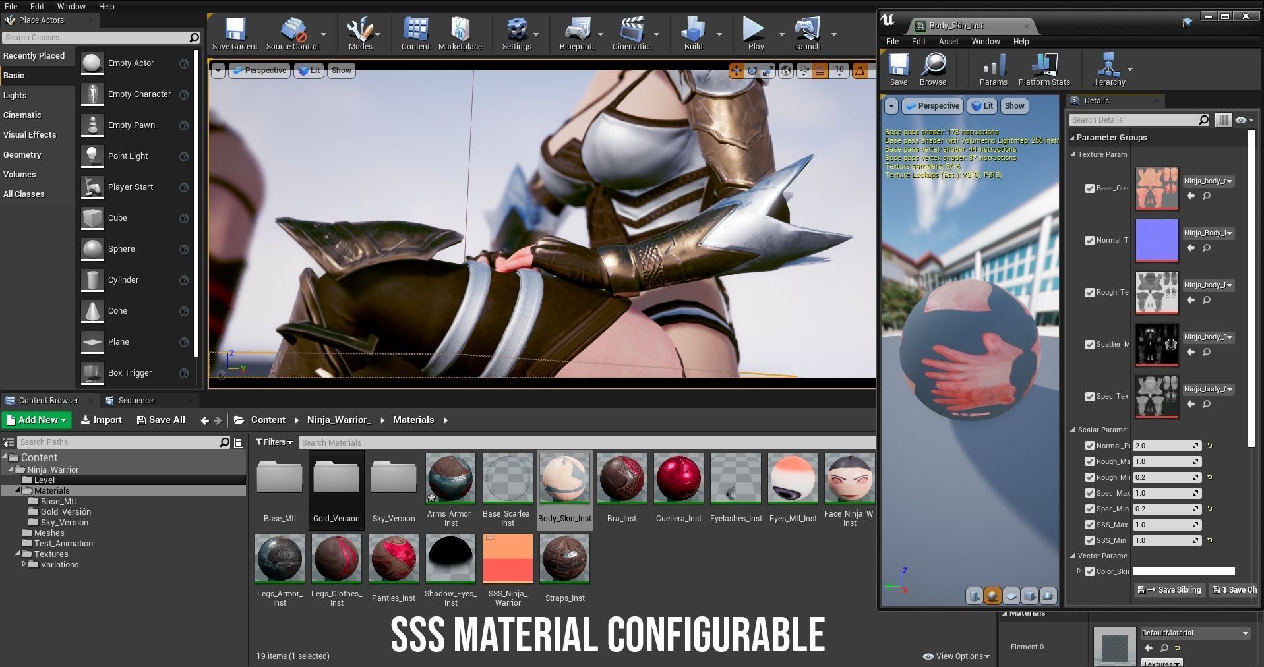
Task: Click Save Sibling button
Action: pyautogui.click(x=1171, y=590)
